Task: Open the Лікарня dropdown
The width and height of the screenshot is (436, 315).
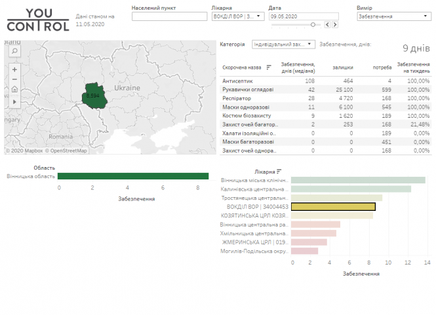Action: [x=238, y=16]
